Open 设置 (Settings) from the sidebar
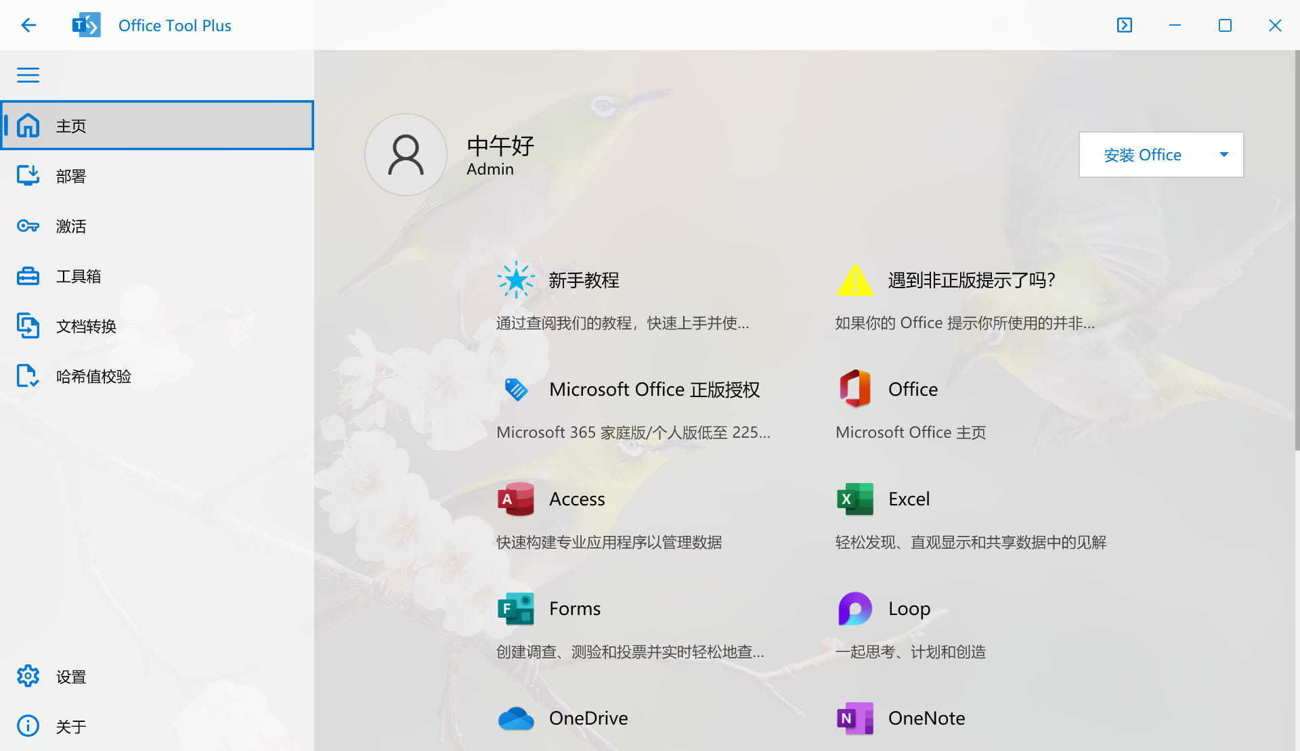Screen dimensions: 1300x751 [x=70, y=677]
